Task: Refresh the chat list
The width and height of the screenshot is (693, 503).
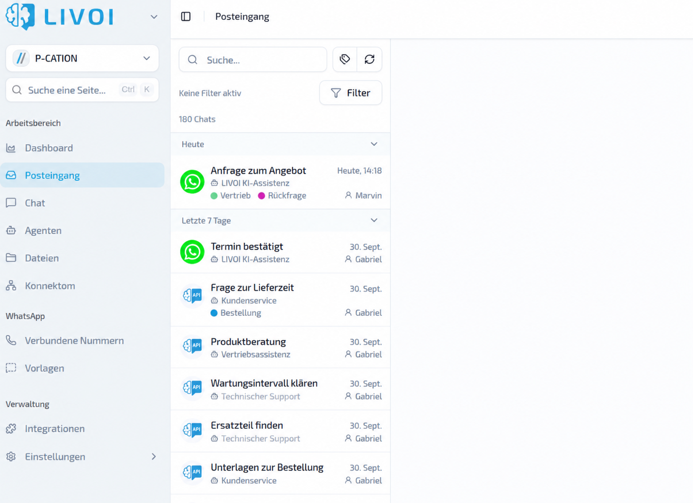Action: pyautogui.click(x=370, y=59)
